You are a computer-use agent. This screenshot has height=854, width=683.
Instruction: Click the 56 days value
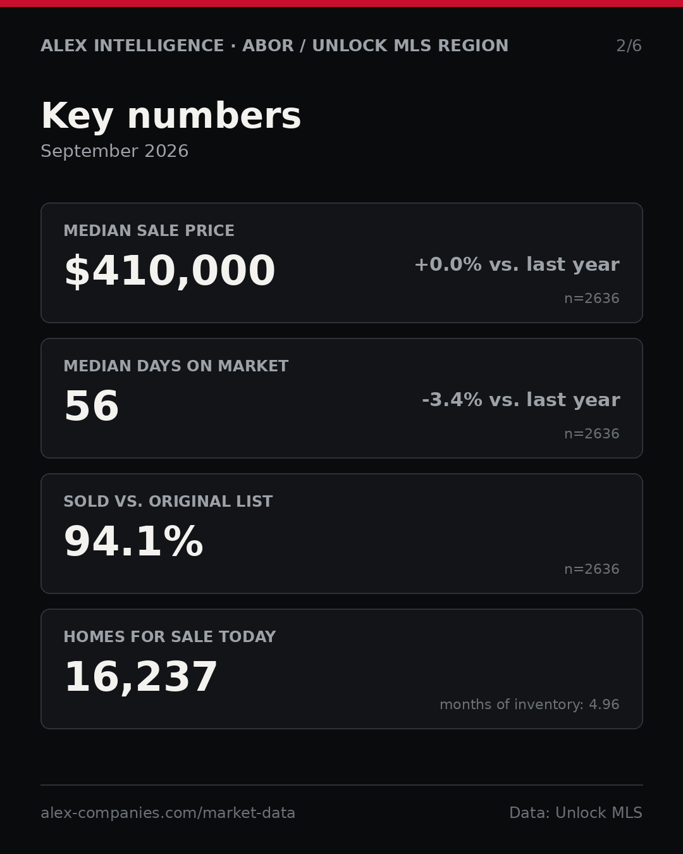point(92,407)
